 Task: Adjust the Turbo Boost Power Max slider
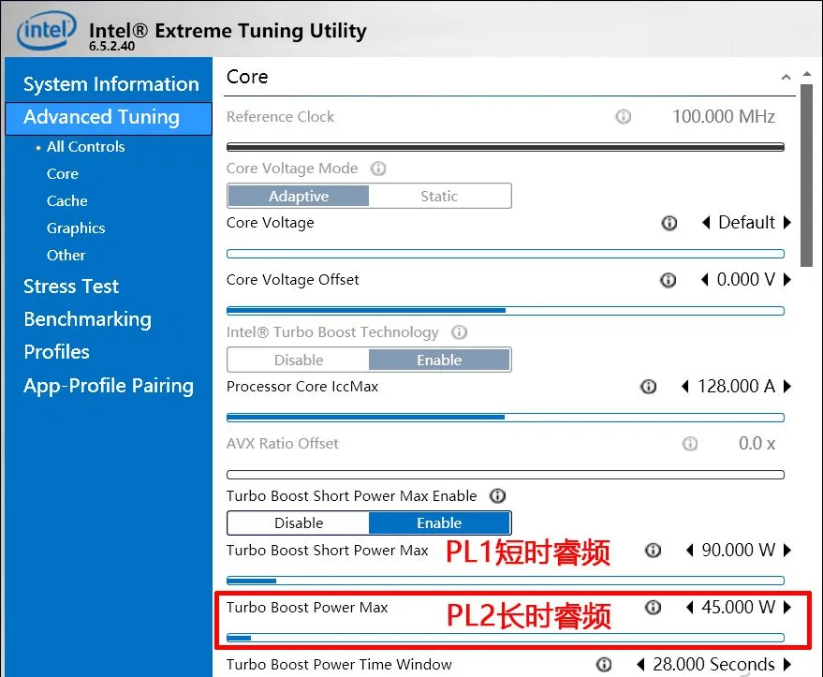pos(506,639)
